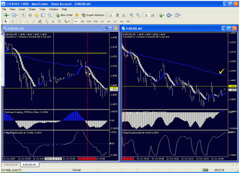The image size is (240, 173).
Task: Open the Templates icon
Action: pyautogui.click(x=177, y=15)
